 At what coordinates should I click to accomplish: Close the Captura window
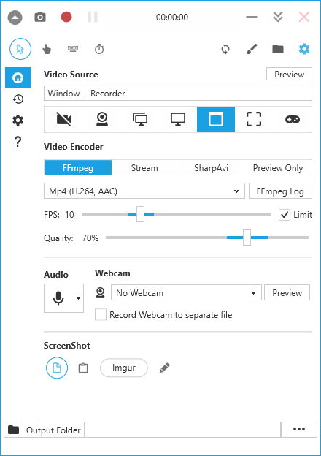304,17
